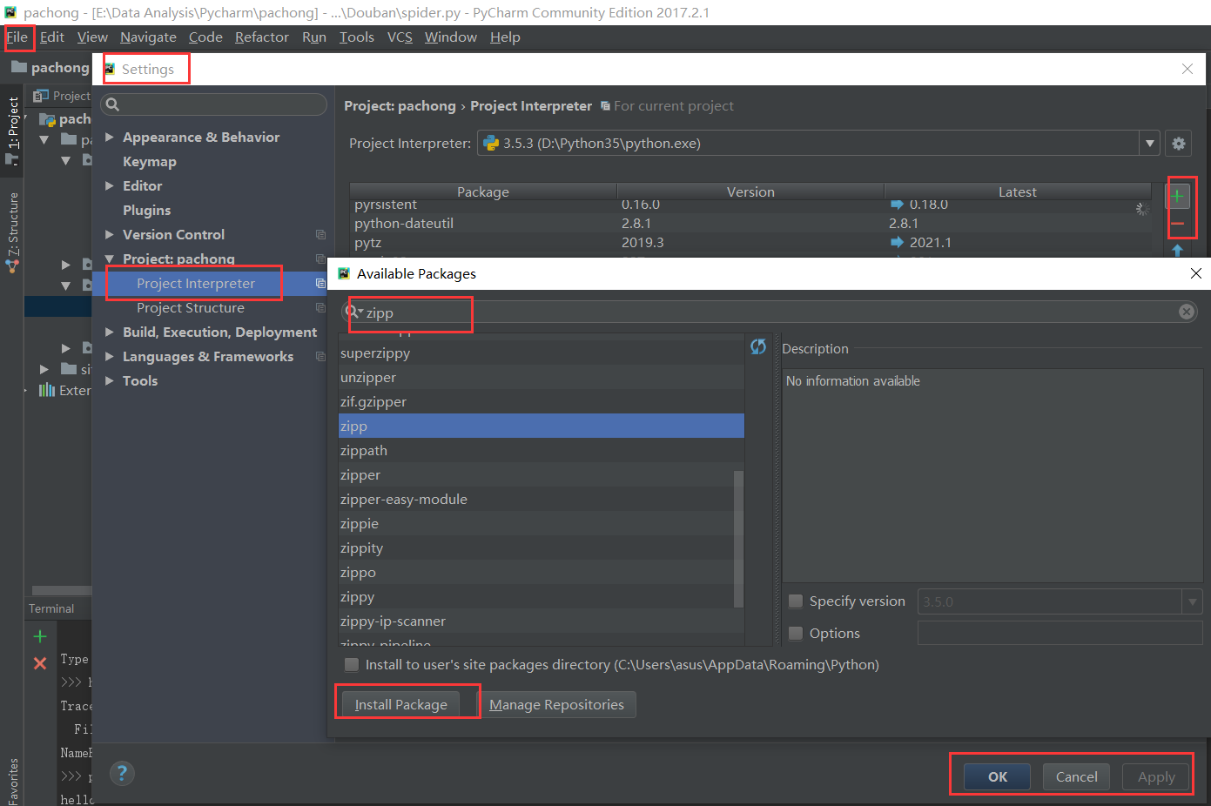Screen dimensions: 1211x806
Task: Close terminal session with red X icon
Action: click(x=40, y=663)
